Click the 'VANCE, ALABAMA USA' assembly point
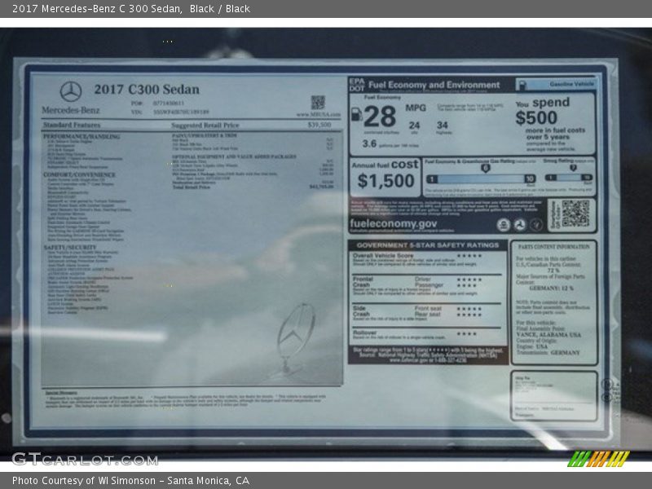This screenshot has height=489, width=652. point(548,335)
